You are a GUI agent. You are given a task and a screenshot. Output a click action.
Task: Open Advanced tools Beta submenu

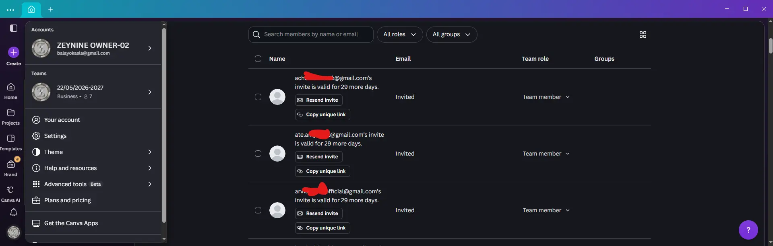click(93, 184)
